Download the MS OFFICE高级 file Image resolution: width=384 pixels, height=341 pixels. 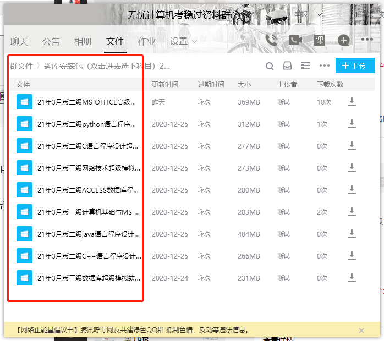tap(352, 102)
